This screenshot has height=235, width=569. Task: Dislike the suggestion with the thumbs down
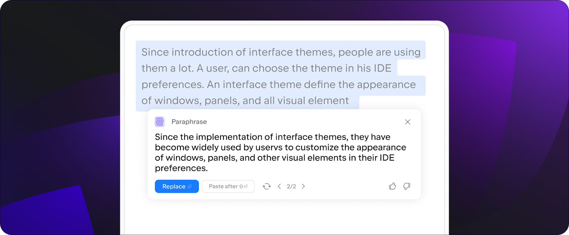(x=407, y=186)
